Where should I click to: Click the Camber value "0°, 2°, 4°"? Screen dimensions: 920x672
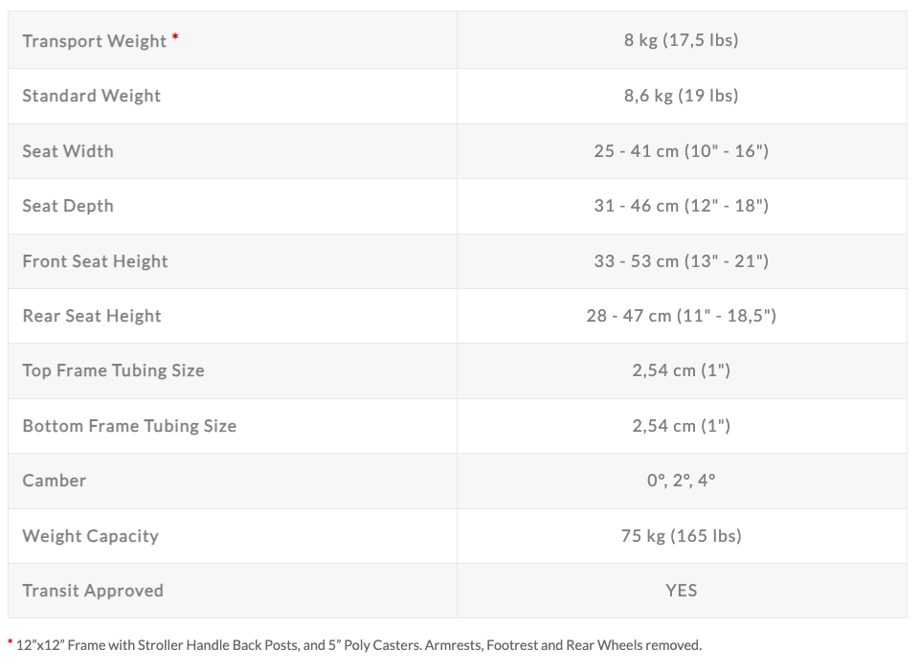pos(681,481)
